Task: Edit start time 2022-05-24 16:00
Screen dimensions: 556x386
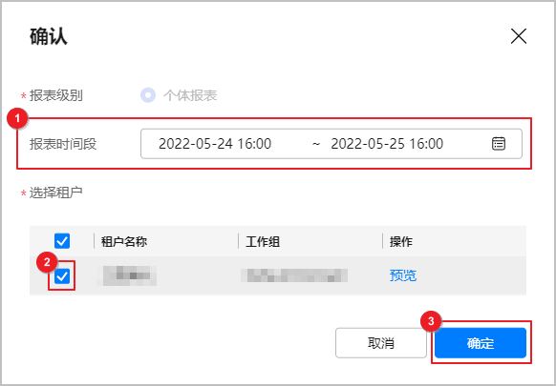Action: click(215, 144)
